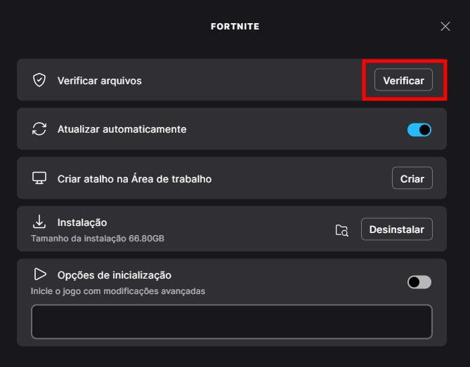Click the Tamanho da instalação 66.80GB text

98,239
